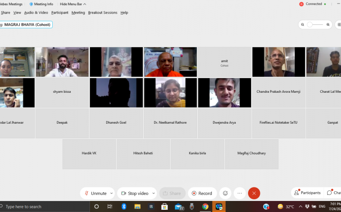Viewport: 341px width, 212px height.
Task: Select the shyam bissa participant tile
Action: [x=62, y=93]
